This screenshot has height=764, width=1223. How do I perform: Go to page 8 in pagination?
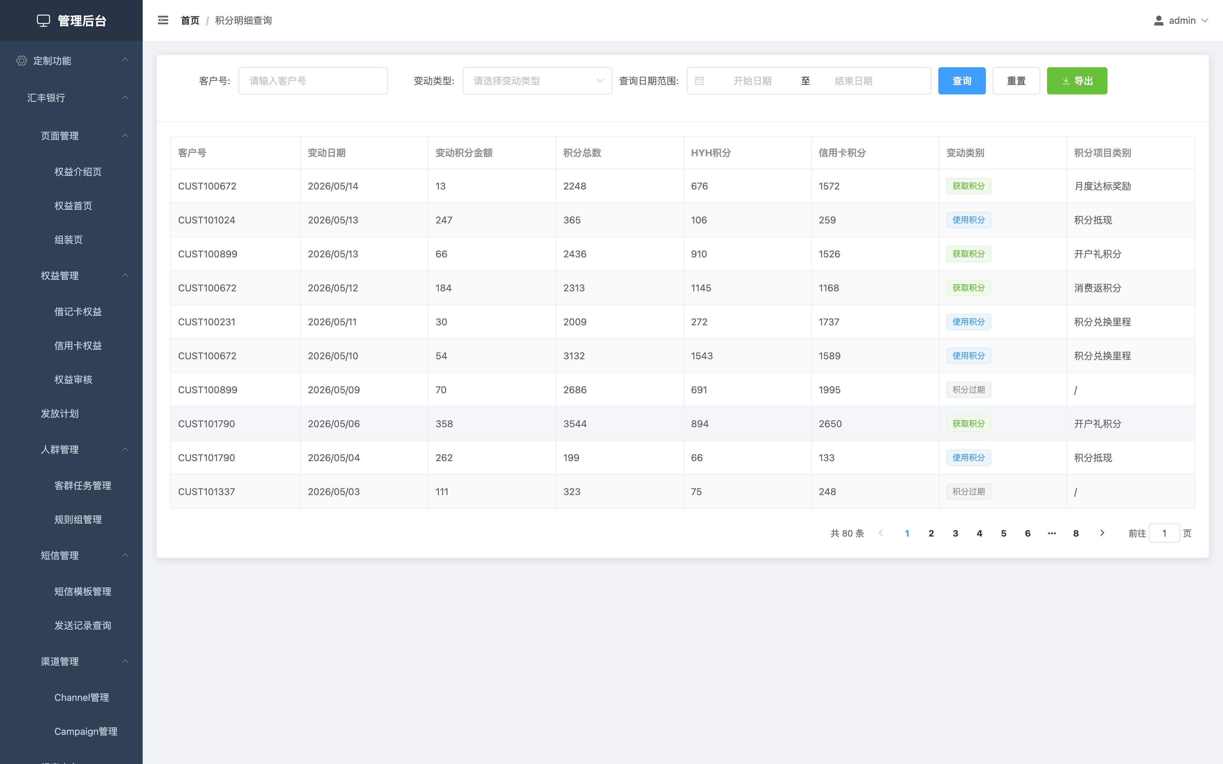1076,533
